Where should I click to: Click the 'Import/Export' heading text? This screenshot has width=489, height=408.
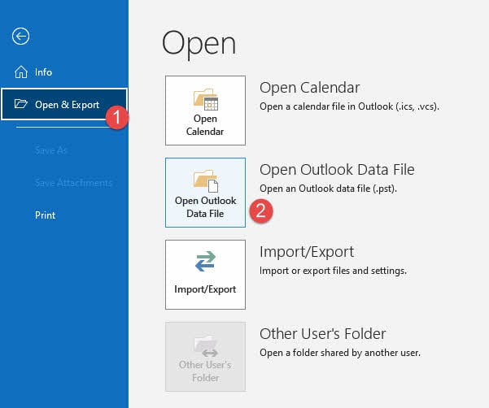[x=307, y=252]
